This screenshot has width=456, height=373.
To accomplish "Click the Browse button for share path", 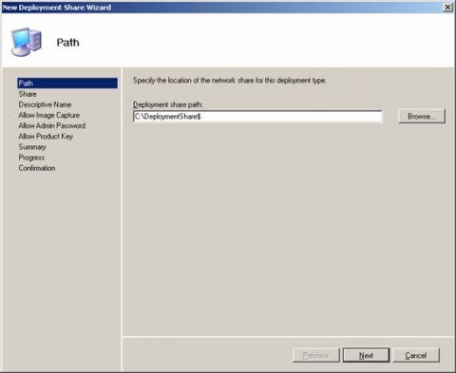I will pyautogui.click(x=422, y=116).
